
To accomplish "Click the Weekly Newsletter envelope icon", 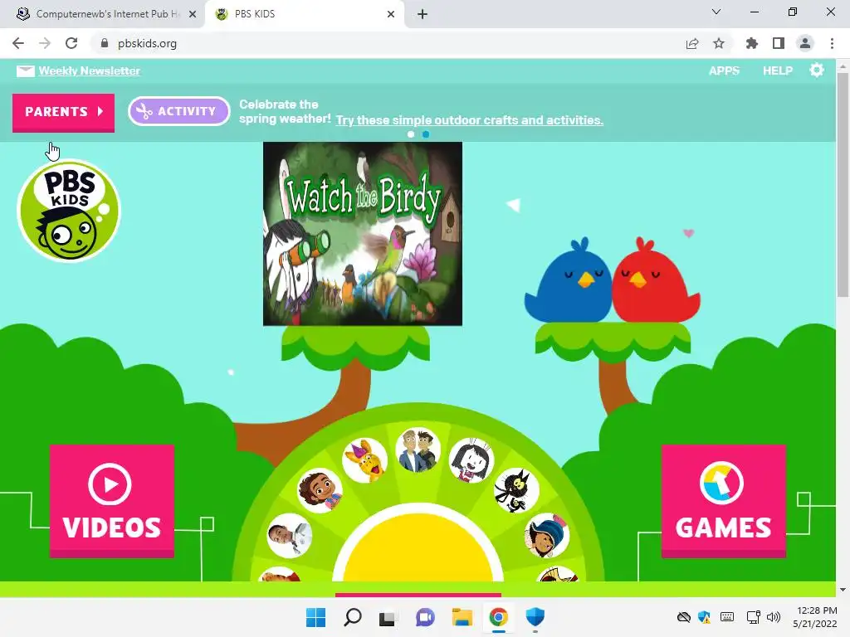I will tap(26, 71).
